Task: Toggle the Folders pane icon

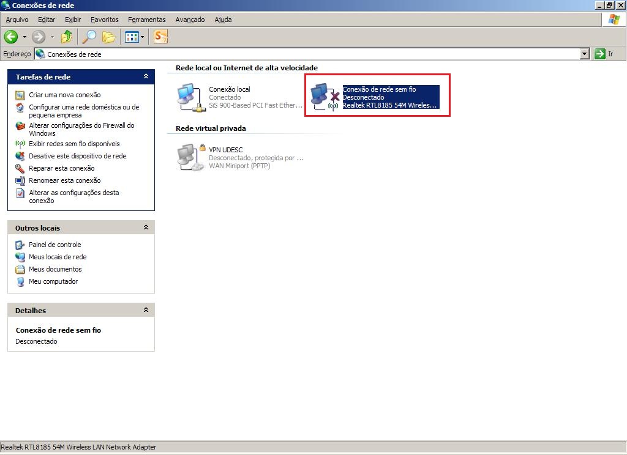Action: pos(109,37)
